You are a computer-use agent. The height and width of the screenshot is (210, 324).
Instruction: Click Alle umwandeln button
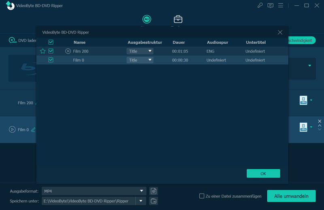[291, 196]
